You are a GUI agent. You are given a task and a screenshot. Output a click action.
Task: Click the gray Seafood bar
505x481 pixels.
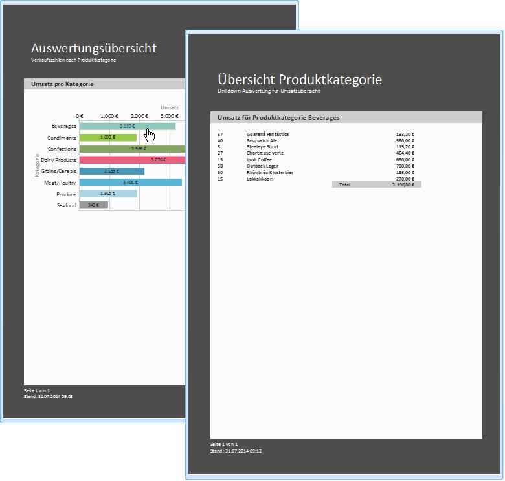tap(93, 205)
